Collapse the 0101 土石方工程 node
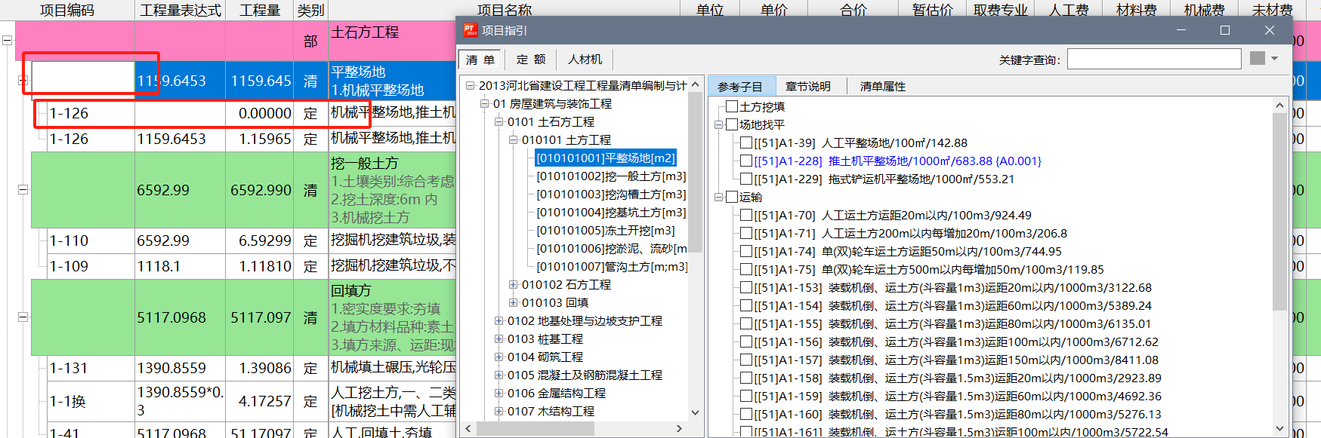 tap(498, 122)
